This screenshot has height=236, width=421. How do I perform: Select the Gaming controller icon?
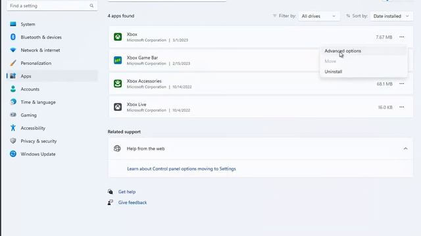coord(13,115)
